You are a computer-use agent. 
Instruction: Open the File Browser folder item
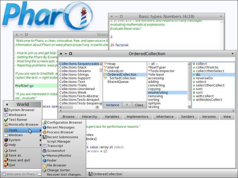pos(57,165)
